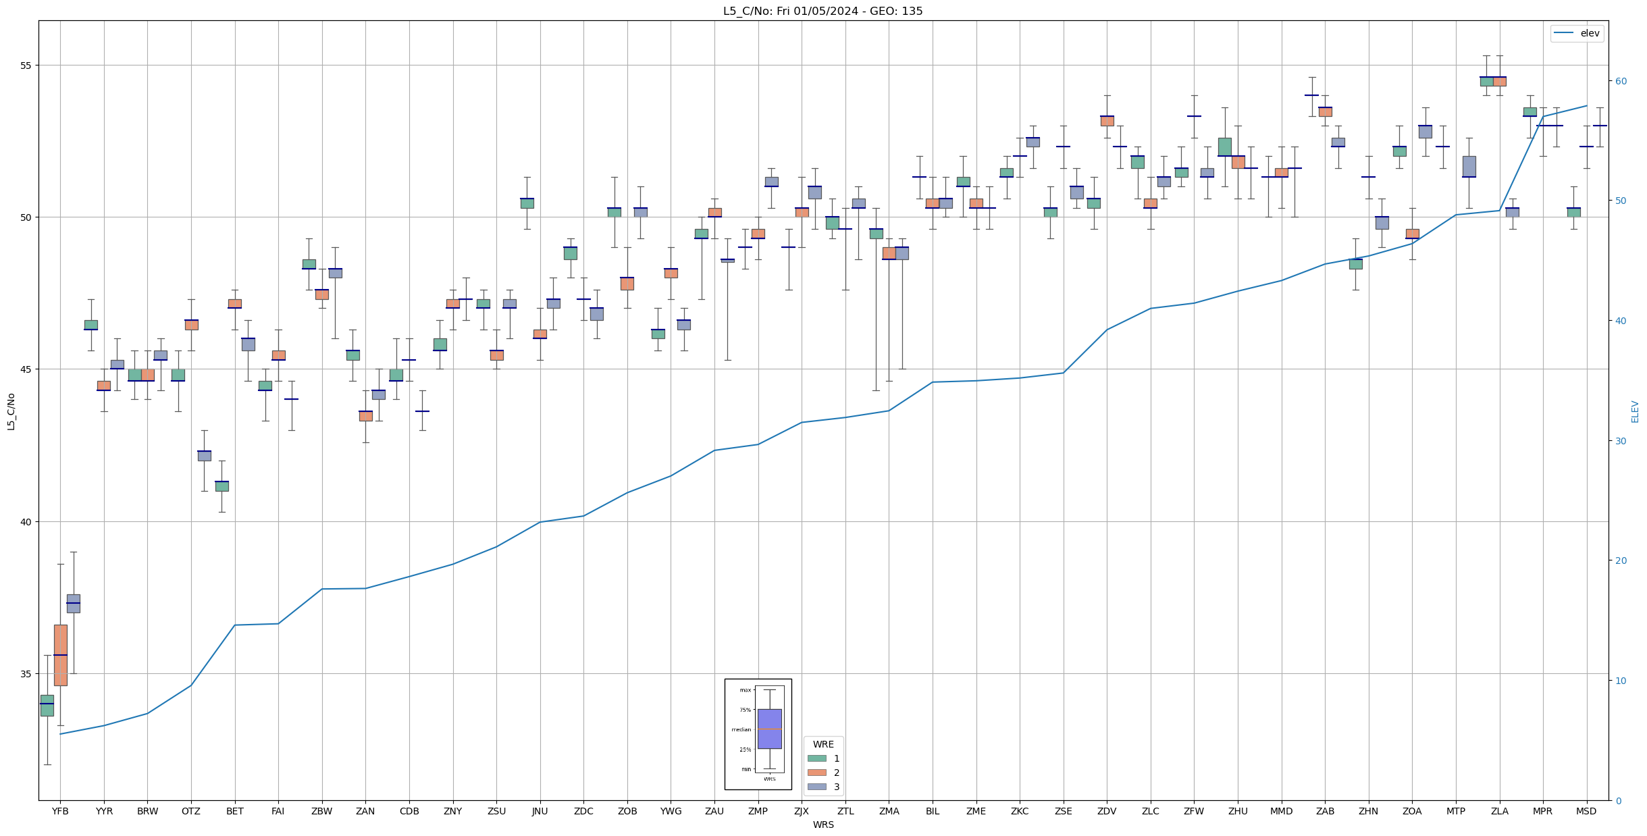Click the median label in boxplot key
Image resolution: width=1647 pixels, height=836 pixels.
point(741,729)
